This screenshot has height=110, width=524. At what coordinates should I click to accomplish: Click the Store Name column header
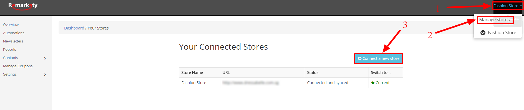[x=192, y=73]
